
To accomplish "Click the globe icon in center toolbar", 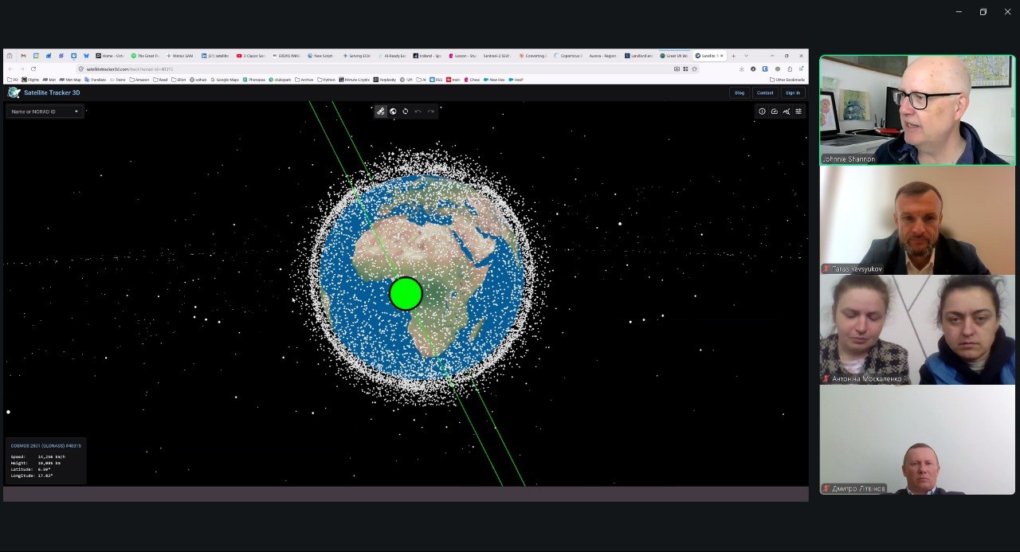I will click(x=393, y=112).
